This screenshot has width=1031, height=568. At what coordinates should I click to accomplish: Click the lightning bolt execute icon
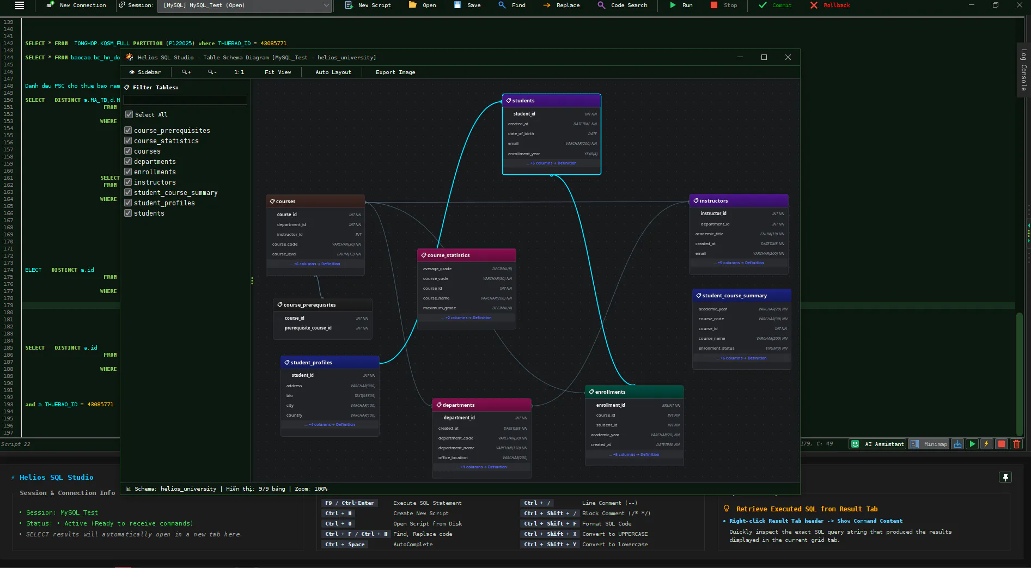click(986, 444)
